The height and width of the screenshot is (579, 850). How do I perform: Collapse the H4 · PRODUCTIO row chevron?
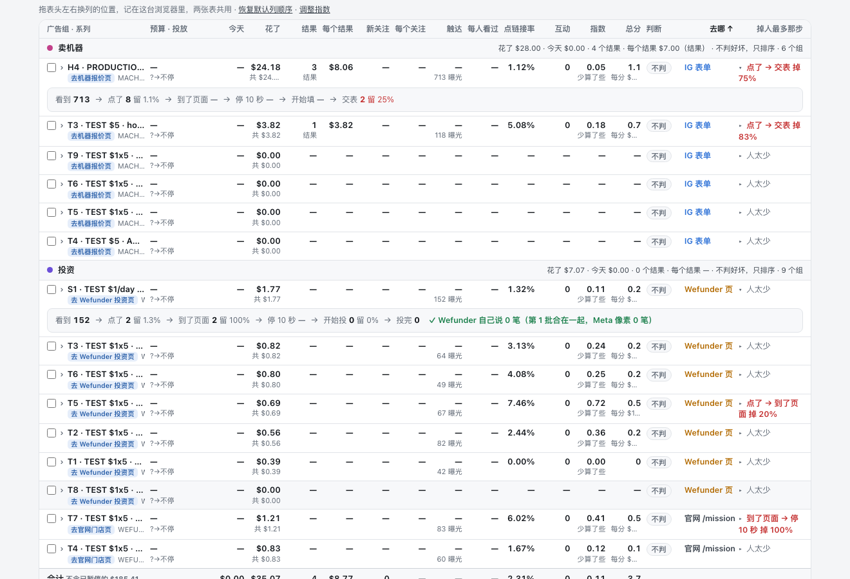point(62,68)
